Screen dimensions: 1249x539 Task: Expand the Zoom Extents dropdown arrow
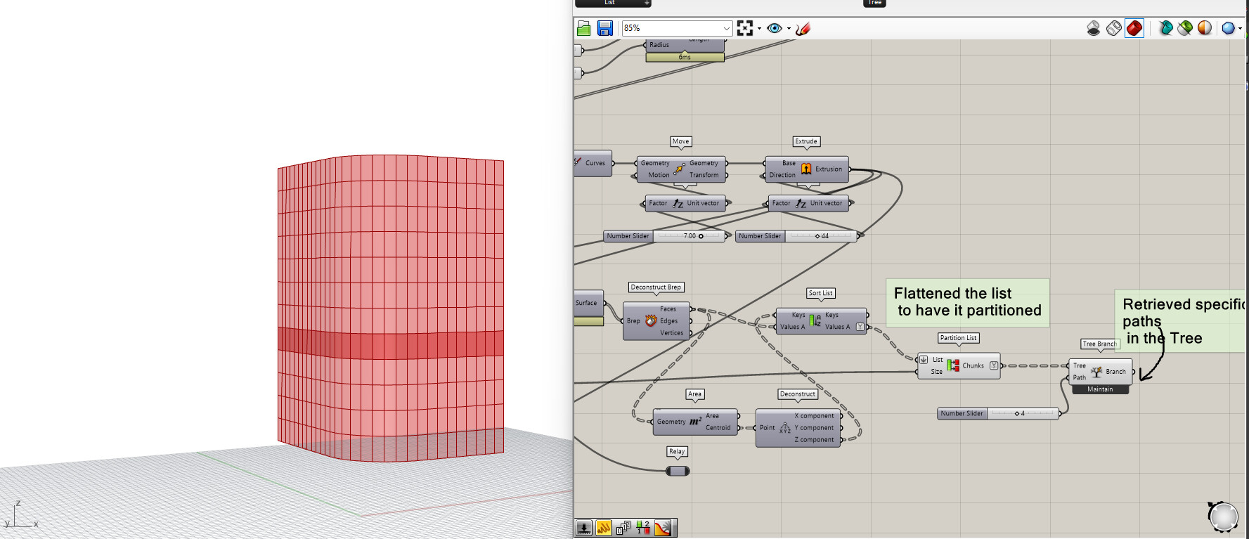[759, 29]
